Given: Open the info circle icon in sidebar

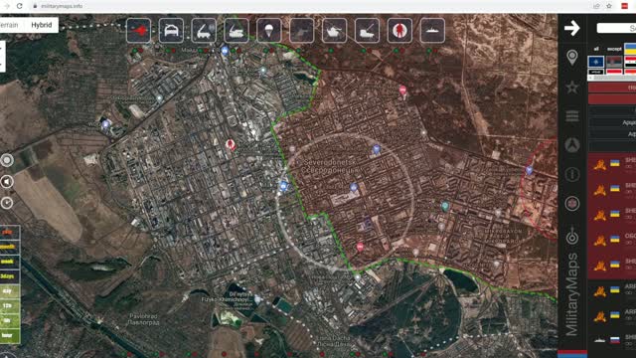Looking at the screenshot, I should [x=572, y=174].
